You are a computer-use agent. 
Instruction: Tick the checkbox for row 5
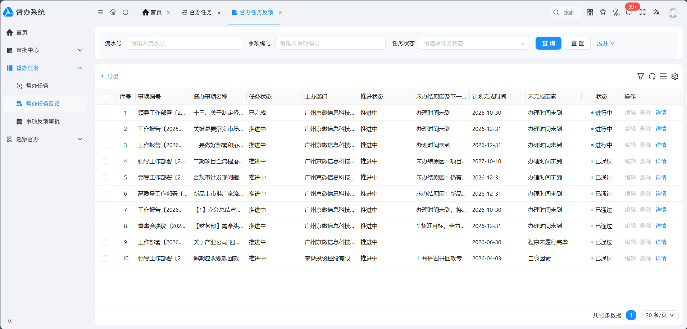(105, 178)
